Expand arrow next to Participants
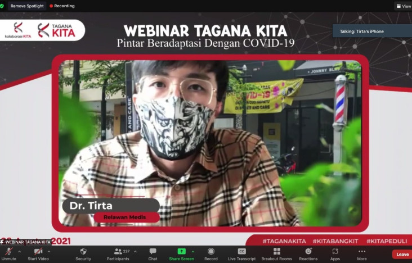This screenshot has width=412, height=263. coord(135,251)
